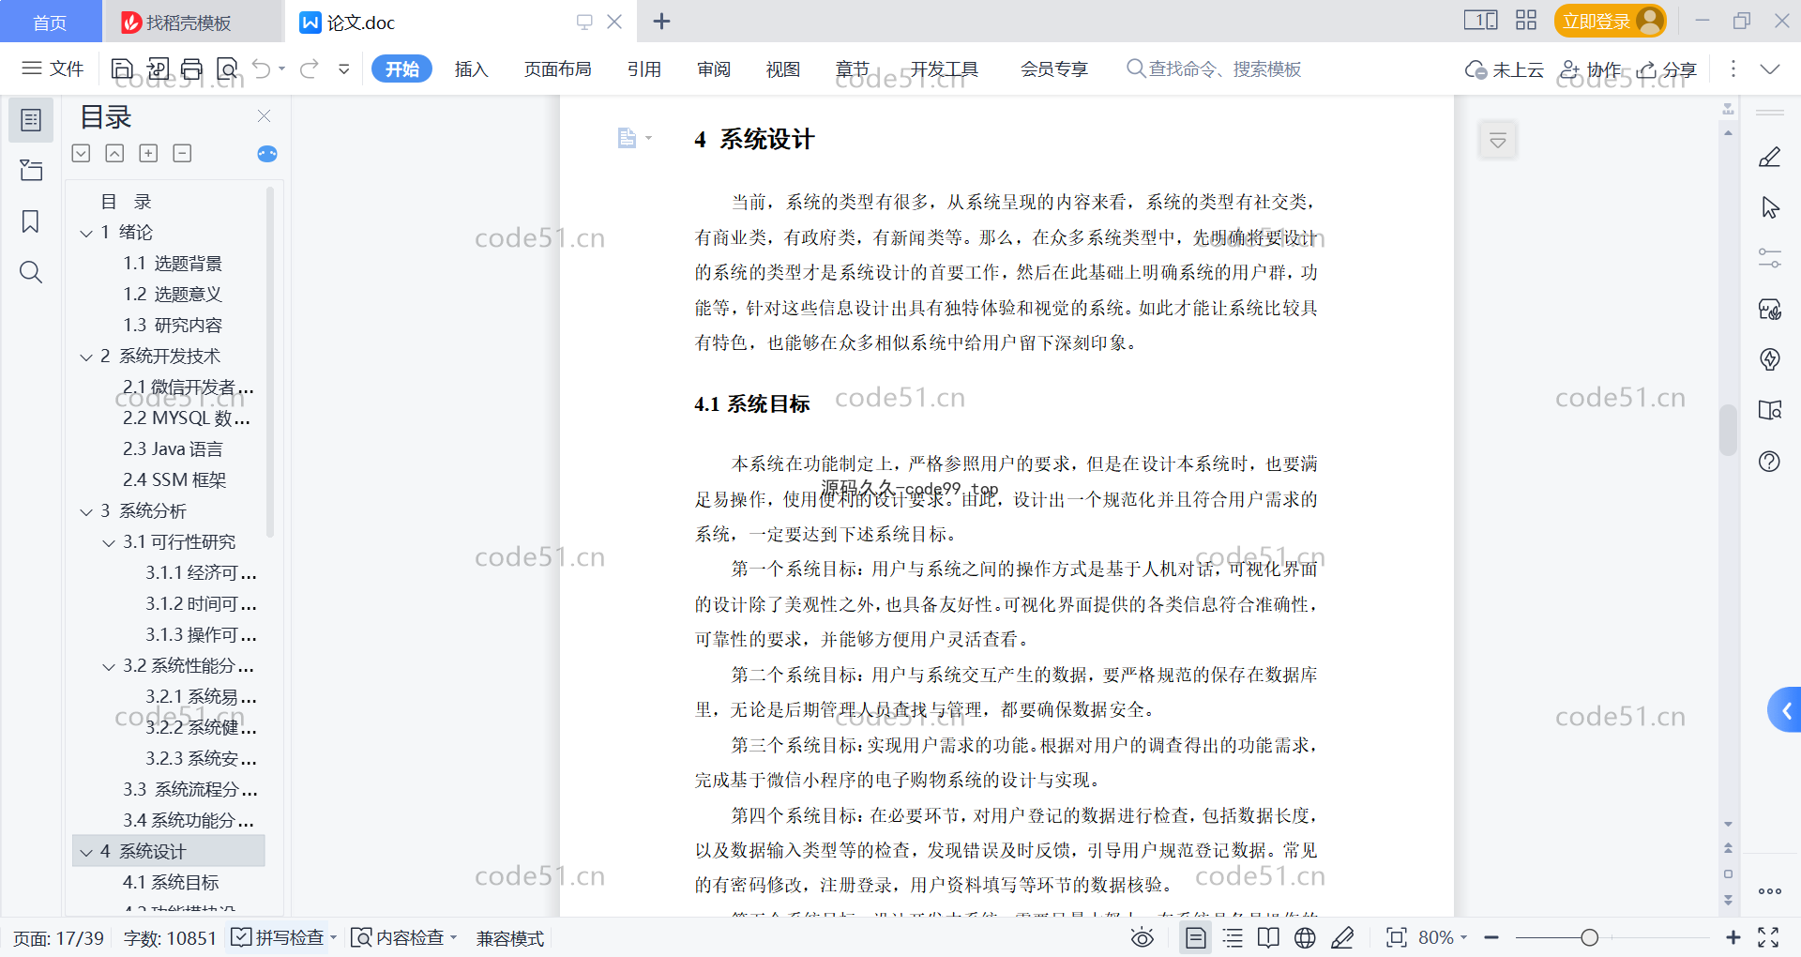Collapse the 3 系统分析 section
The image size is (1801, 957).
click(x=86, y=511)
